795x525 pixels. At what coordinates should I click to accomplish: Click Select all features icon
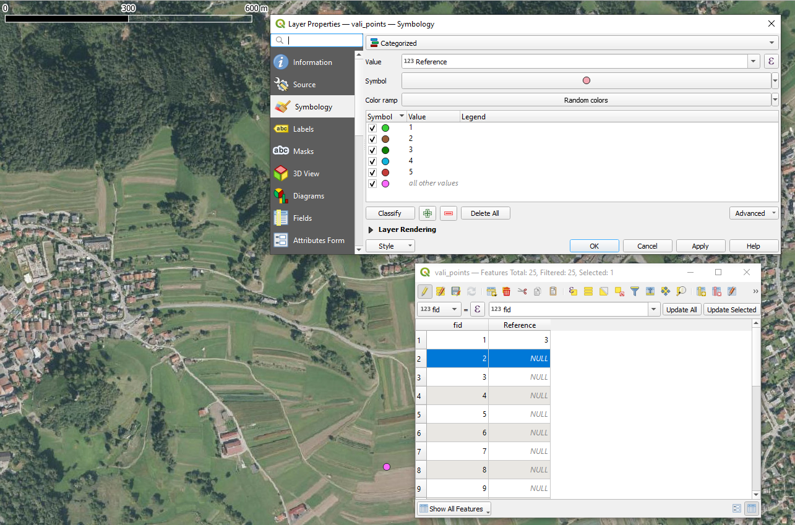click(x=588, y=291)
